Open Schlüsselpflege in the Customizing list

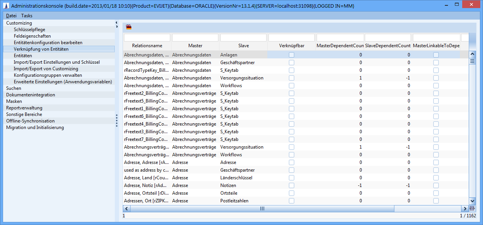point(30,30)
